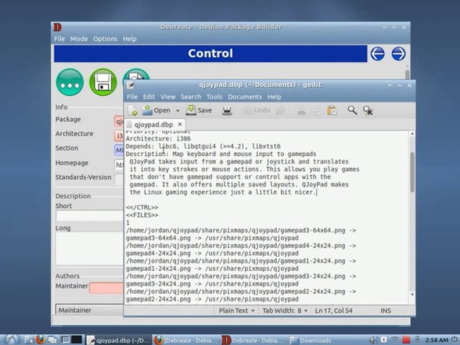Launch Firefox from the taskbar quick launcher

pos(40,340)
